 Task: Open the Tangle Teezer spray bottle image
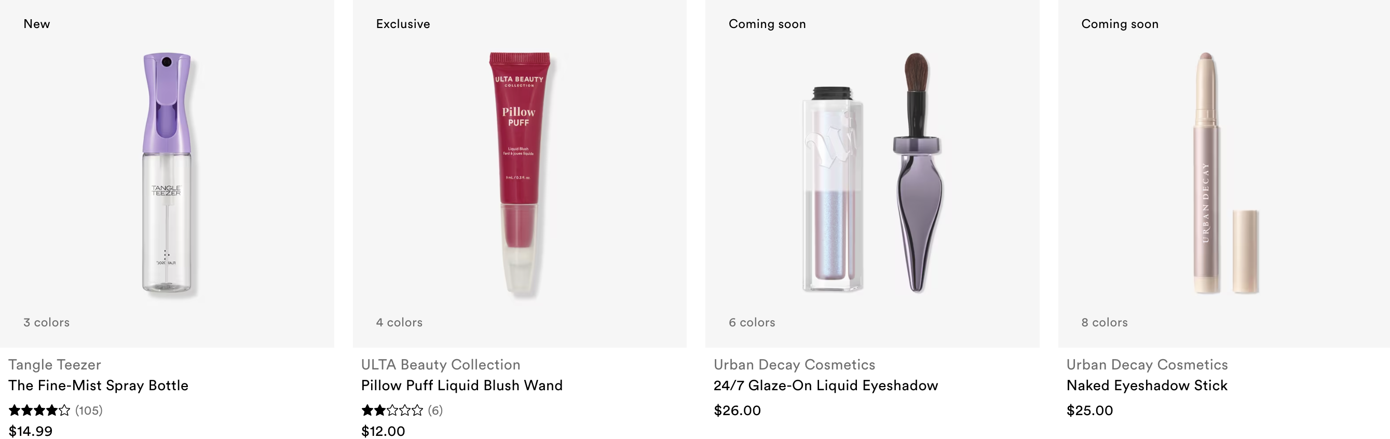pos(167,173)
